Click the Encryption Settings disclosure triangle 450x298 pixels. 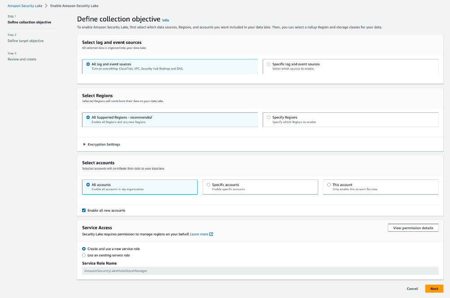83,144
